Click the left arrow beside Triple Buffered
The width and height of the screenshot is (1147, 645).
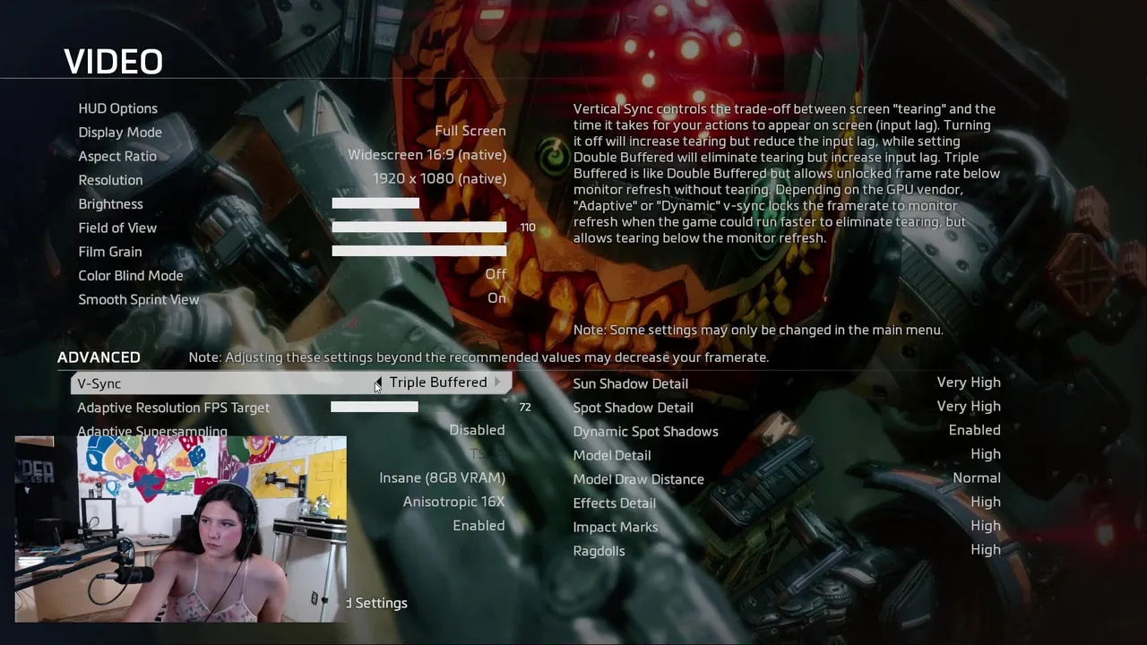click(378, 383)
